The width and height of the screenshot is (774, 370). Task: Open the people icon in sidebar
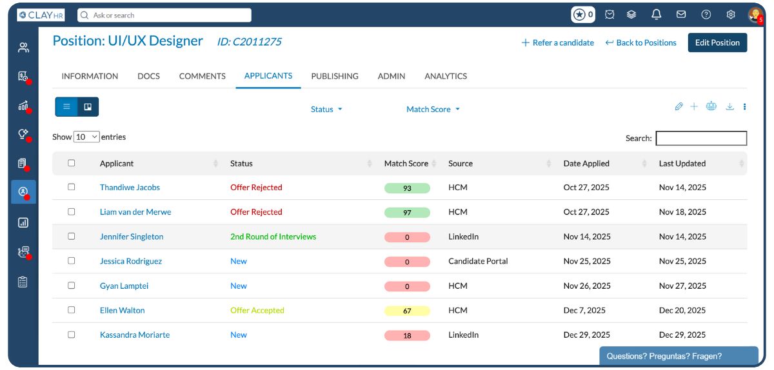click(23, 47)
